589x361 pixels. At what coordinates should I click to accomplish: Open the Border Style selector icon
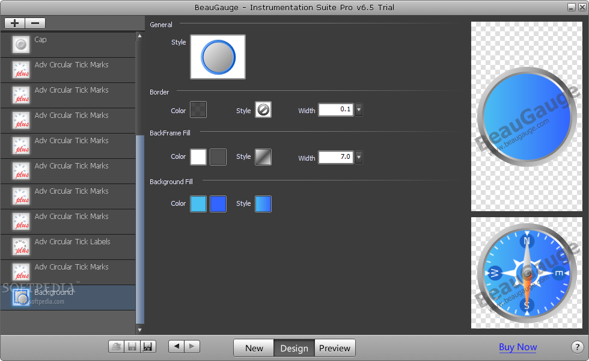point(263,110)
